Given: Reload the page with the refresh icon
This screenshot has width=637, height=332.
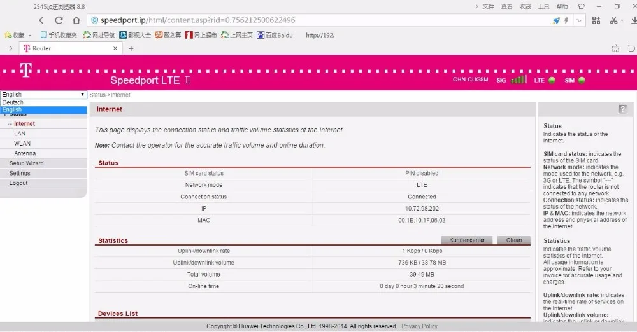Looking at the screenshot, I should 59,20.
